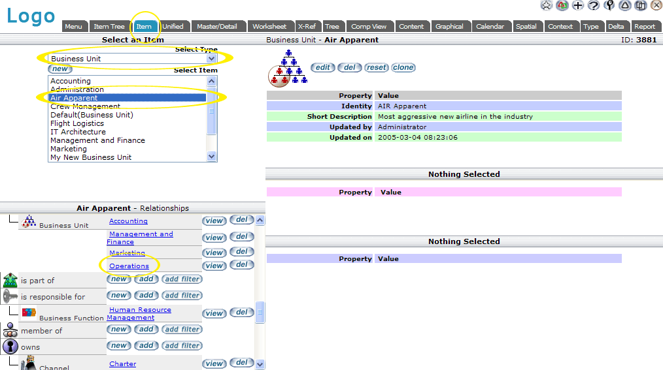Viewport: 663px width, 370px height.
Task: Click view button next to Charter
Action: tap(214, 363)
